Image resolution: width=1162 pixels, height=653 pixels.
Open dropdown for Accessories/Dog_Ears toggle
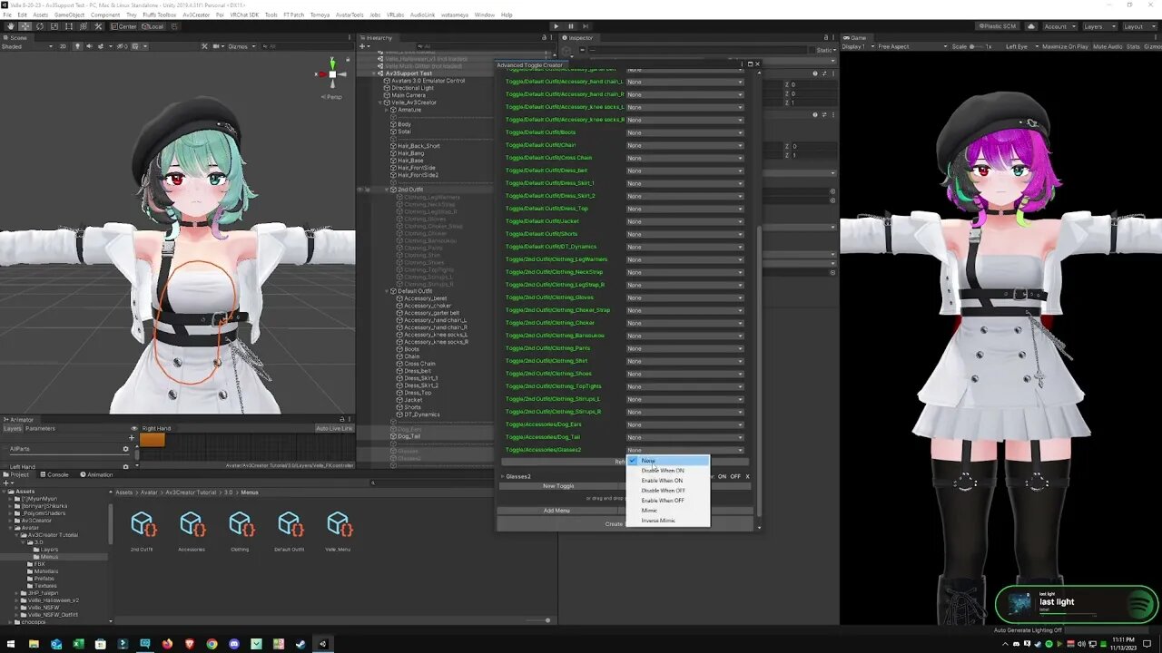tap(685, 424)
